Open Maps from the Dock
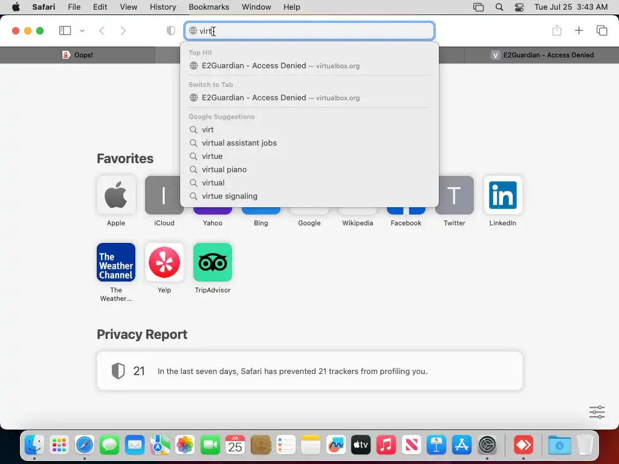Viewport: 619px width, 464px height. pyautogui.click(x=160, y=445)
